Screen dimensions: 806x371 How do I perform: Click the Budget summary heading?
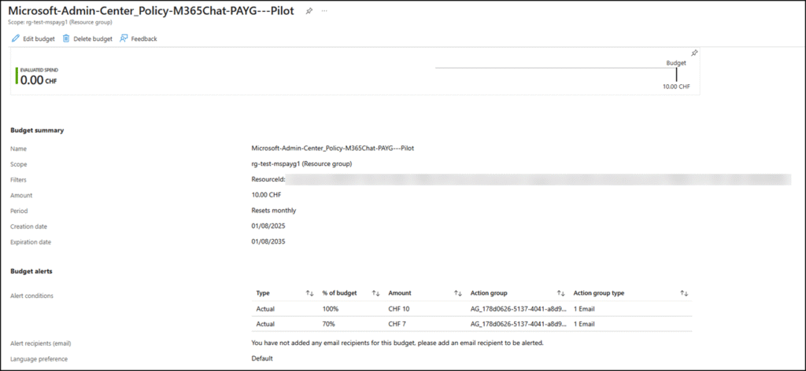pos(37,130)
